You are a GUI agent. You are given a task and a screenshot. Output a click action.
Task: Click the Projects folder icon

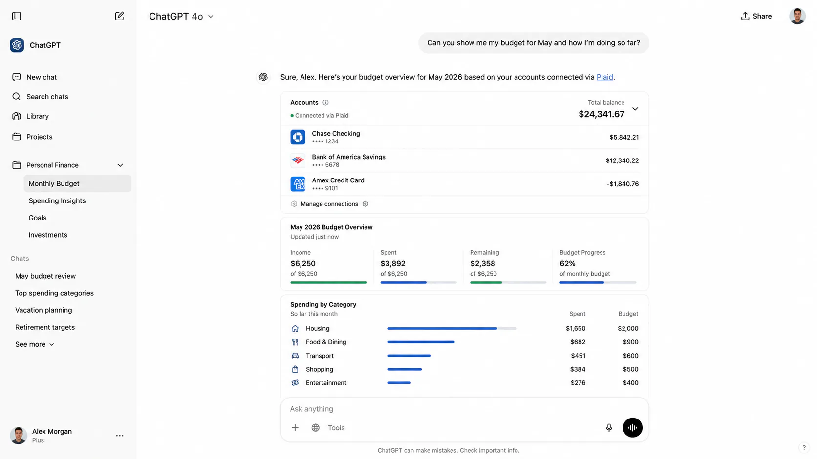(17, 137)
